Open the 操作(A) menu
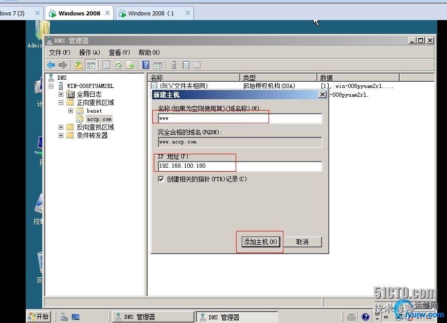This screenshot has width=447, height=323. point(90,52)
